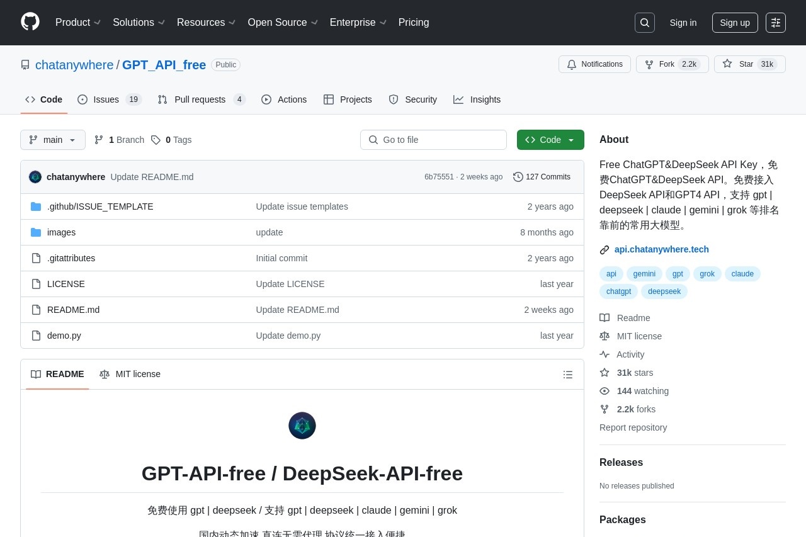Open commit hash 6b75551
The image size is (806, 537).
[x=439, y=177]
